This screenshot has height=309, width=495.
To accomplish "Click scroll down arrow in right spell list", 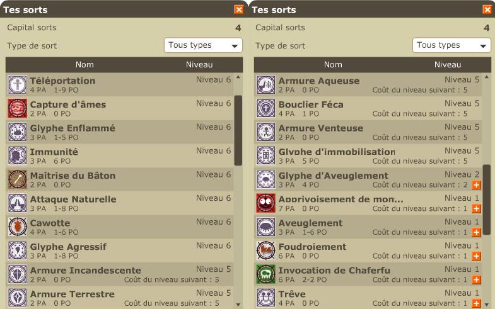I will click(x=487, y=305).
